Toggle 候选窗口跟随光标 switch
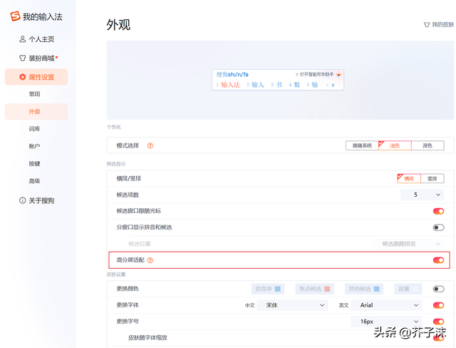 tap(439, 211)
